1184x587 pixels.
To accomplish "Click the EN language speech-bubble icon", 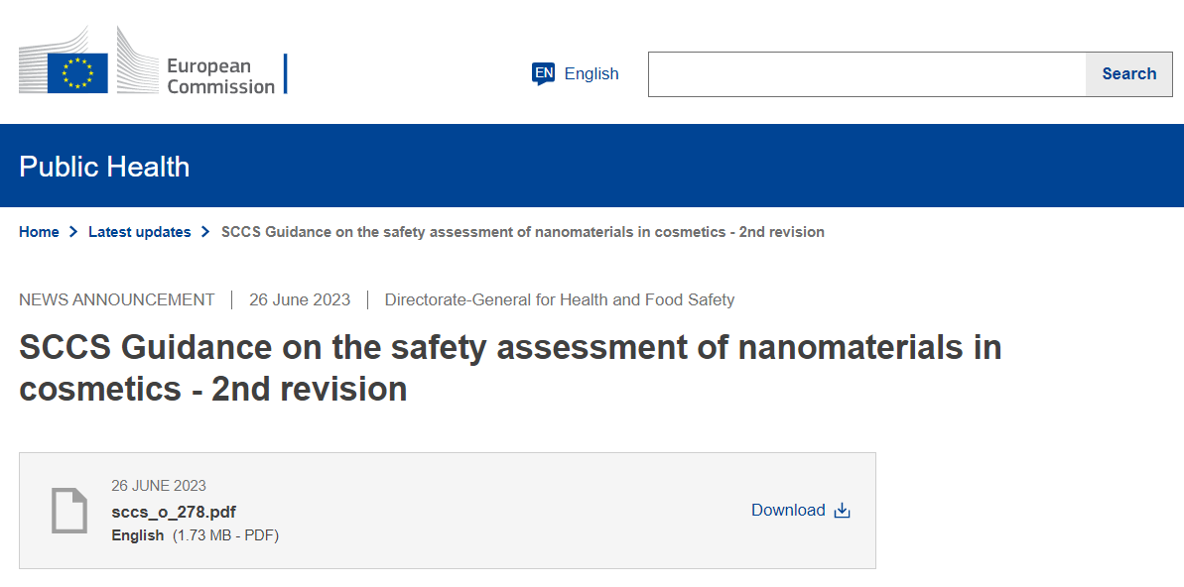I will [543, 73].
